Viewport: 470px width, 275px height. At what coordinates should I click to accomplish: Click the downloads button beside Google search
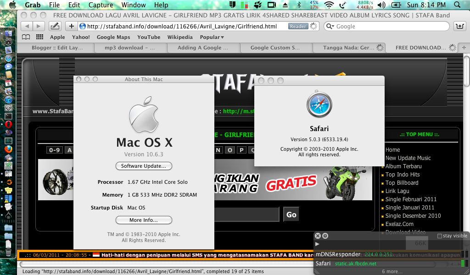tap(459, 26)
